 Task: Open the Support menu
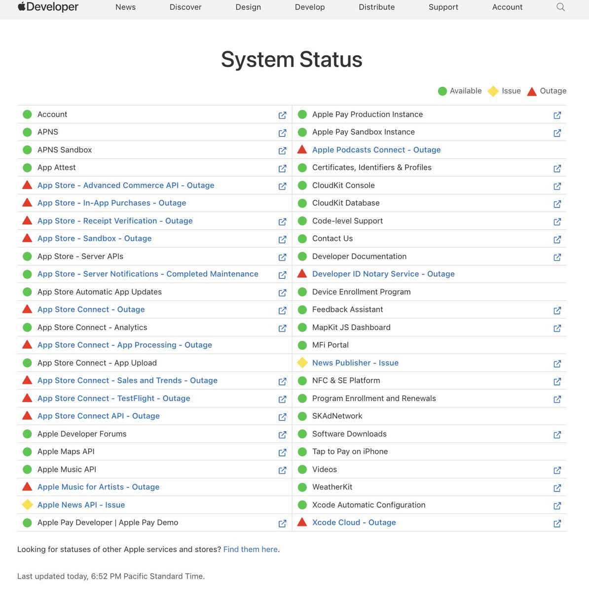click(443, 7)
